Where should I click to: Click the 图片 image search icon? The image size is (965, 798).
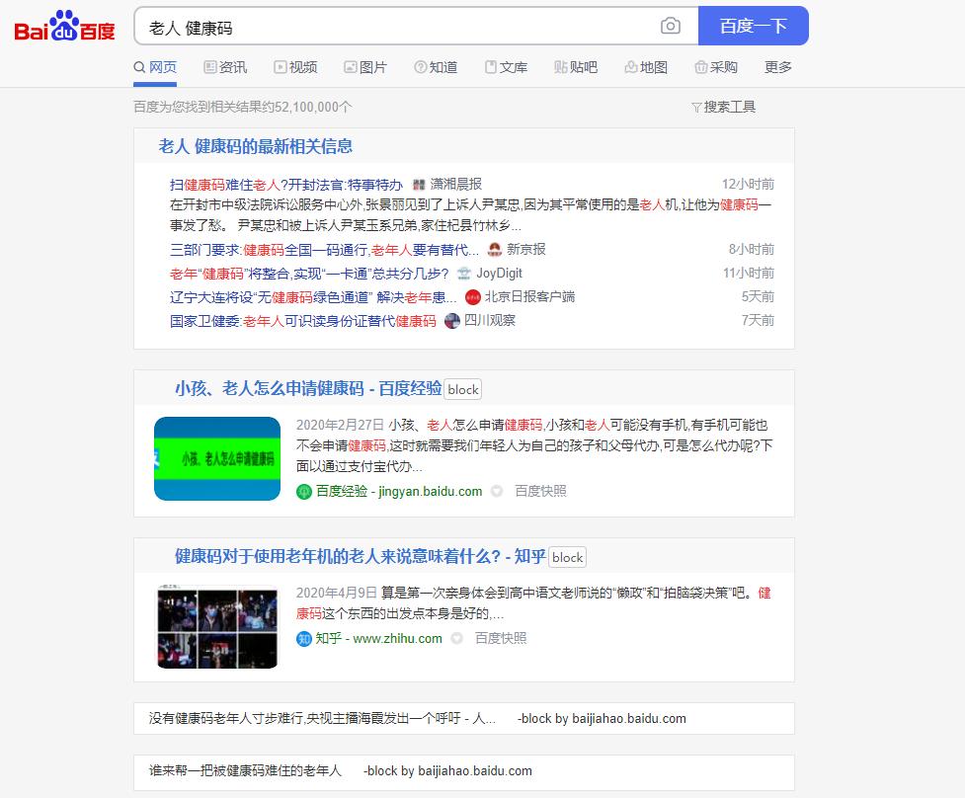click(x=351, y=67)
